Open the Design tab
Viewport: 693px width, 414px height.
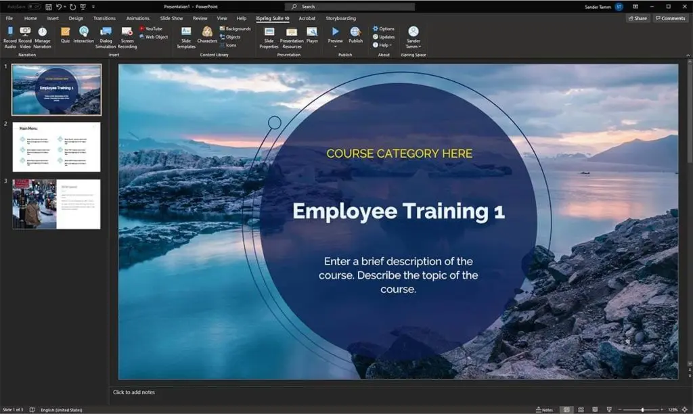(x=76, y=18)
